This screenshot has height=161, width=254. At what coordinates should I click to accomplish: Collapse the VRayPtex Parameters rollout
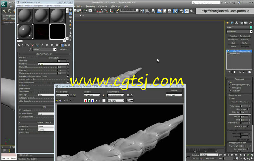(44, 54)
